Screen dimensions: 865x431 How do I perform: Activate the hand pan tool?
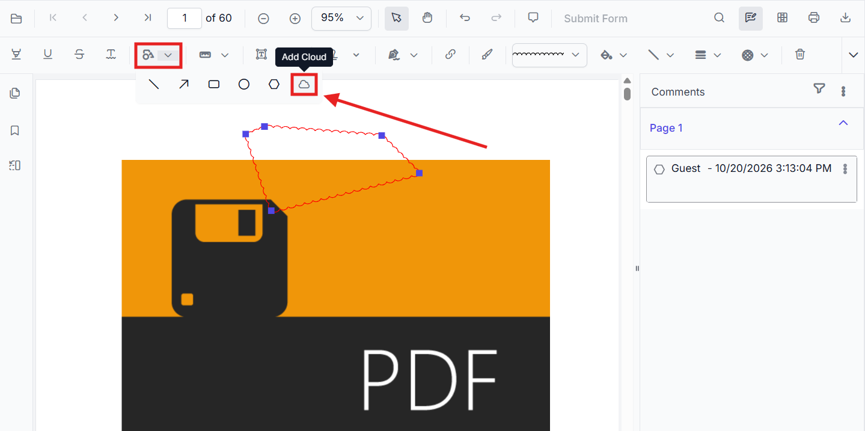click(x=427, y=18)
